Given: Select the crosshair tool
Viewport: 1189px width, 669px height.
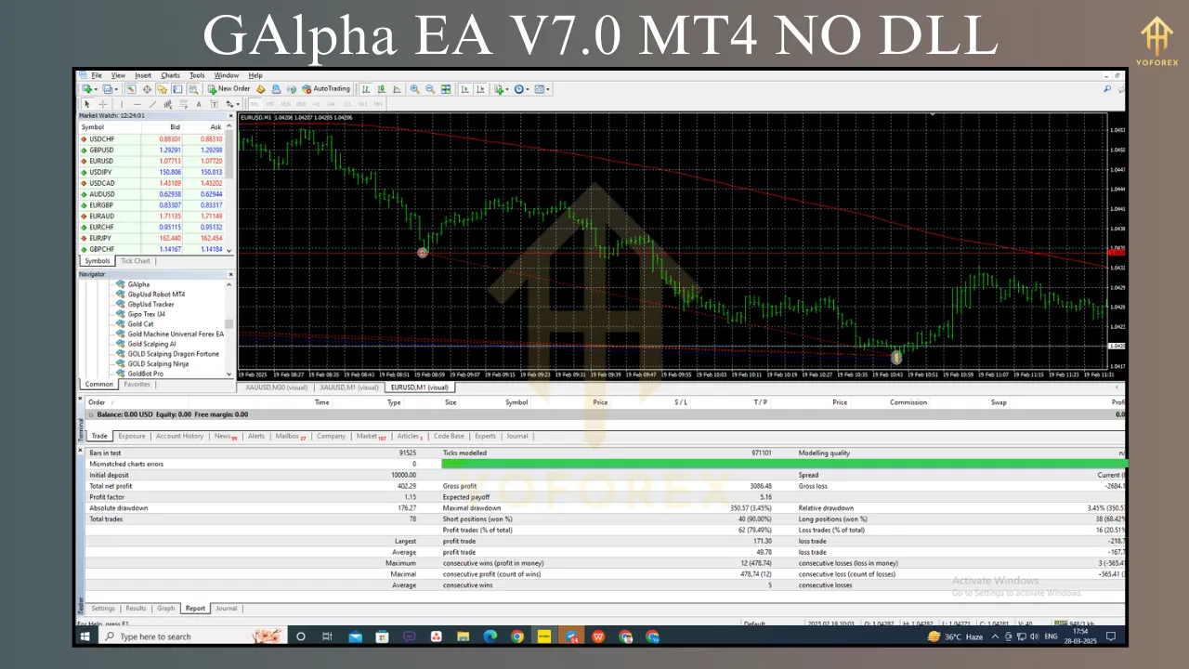Looking at the screenshot, I should point(103,104).
